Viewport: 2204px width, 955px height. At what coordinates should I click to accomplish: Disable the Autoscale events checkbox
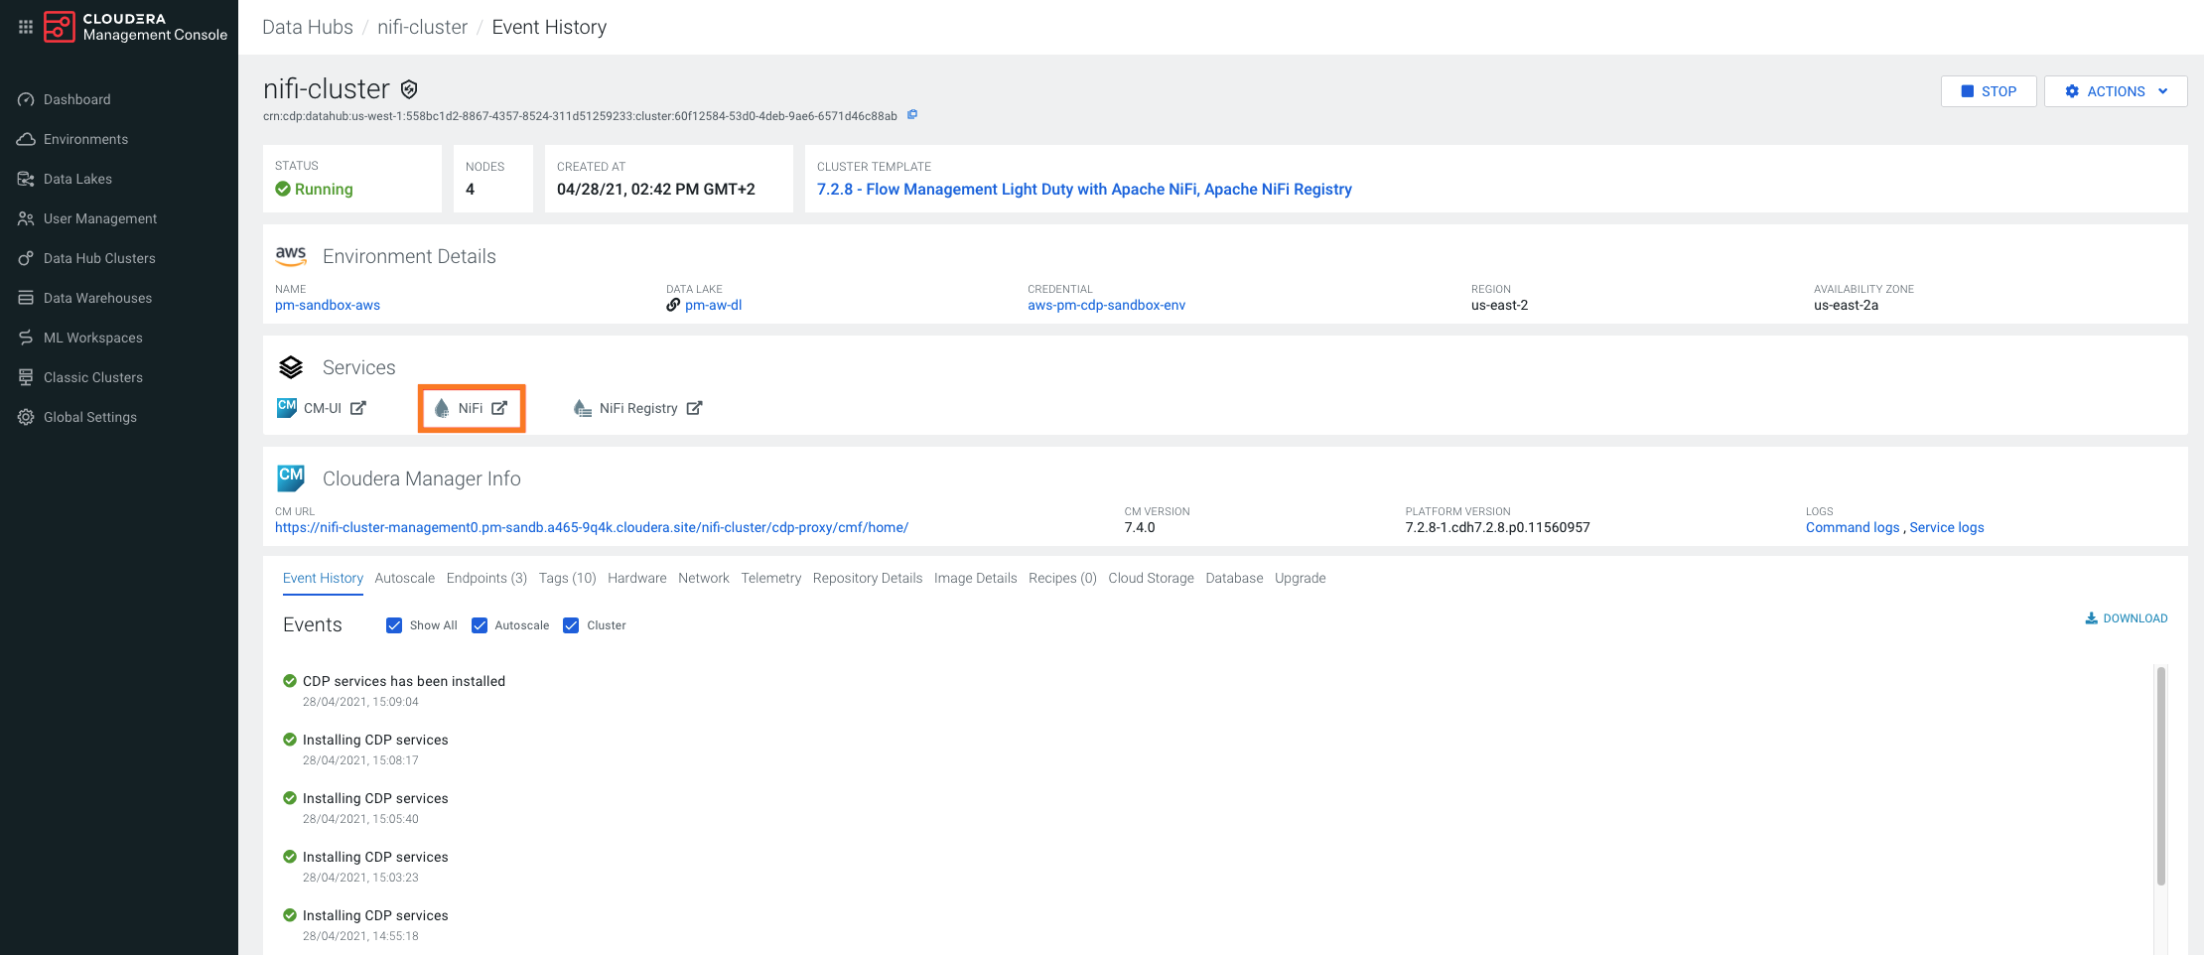click(x=481, y=625)
